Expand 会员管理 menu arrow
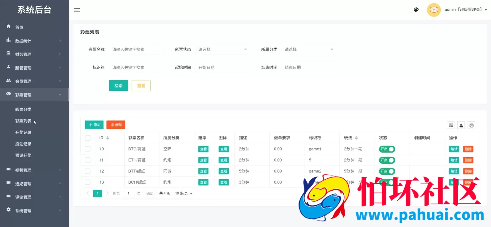 tap(60, 81)
